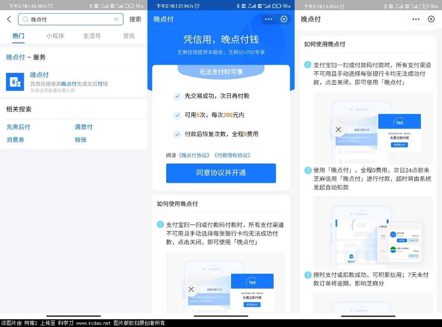Tap 如何使用晚点付 heading below 同意协议并开通
This screenshot has width=442, height=327.
[177, 204]
